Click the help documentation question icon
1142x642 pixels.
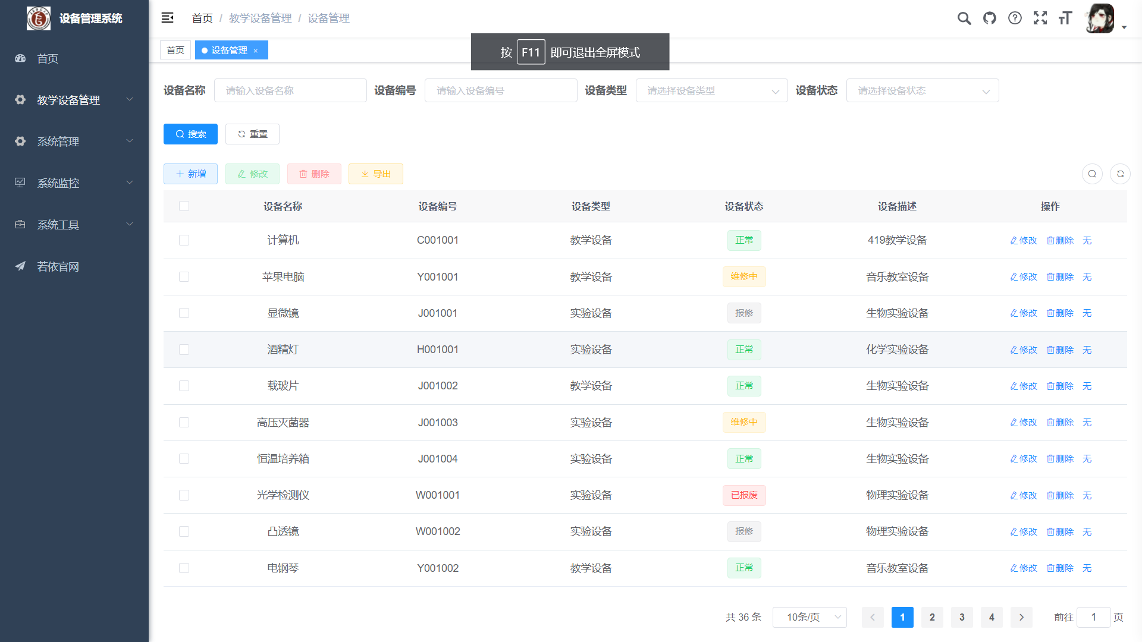pos(1015,18)
